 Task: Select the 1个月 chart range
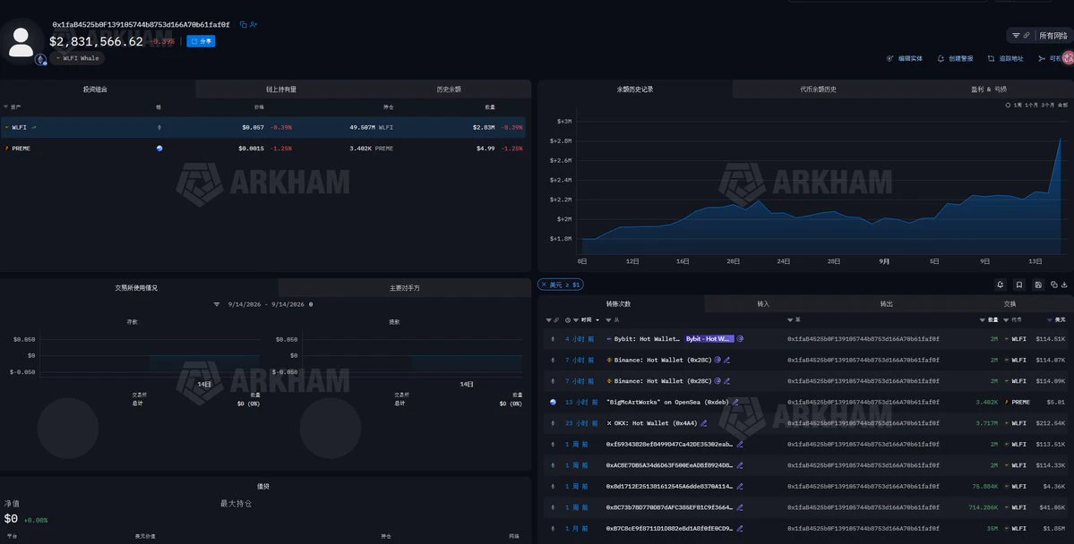tap(1031, 106)
